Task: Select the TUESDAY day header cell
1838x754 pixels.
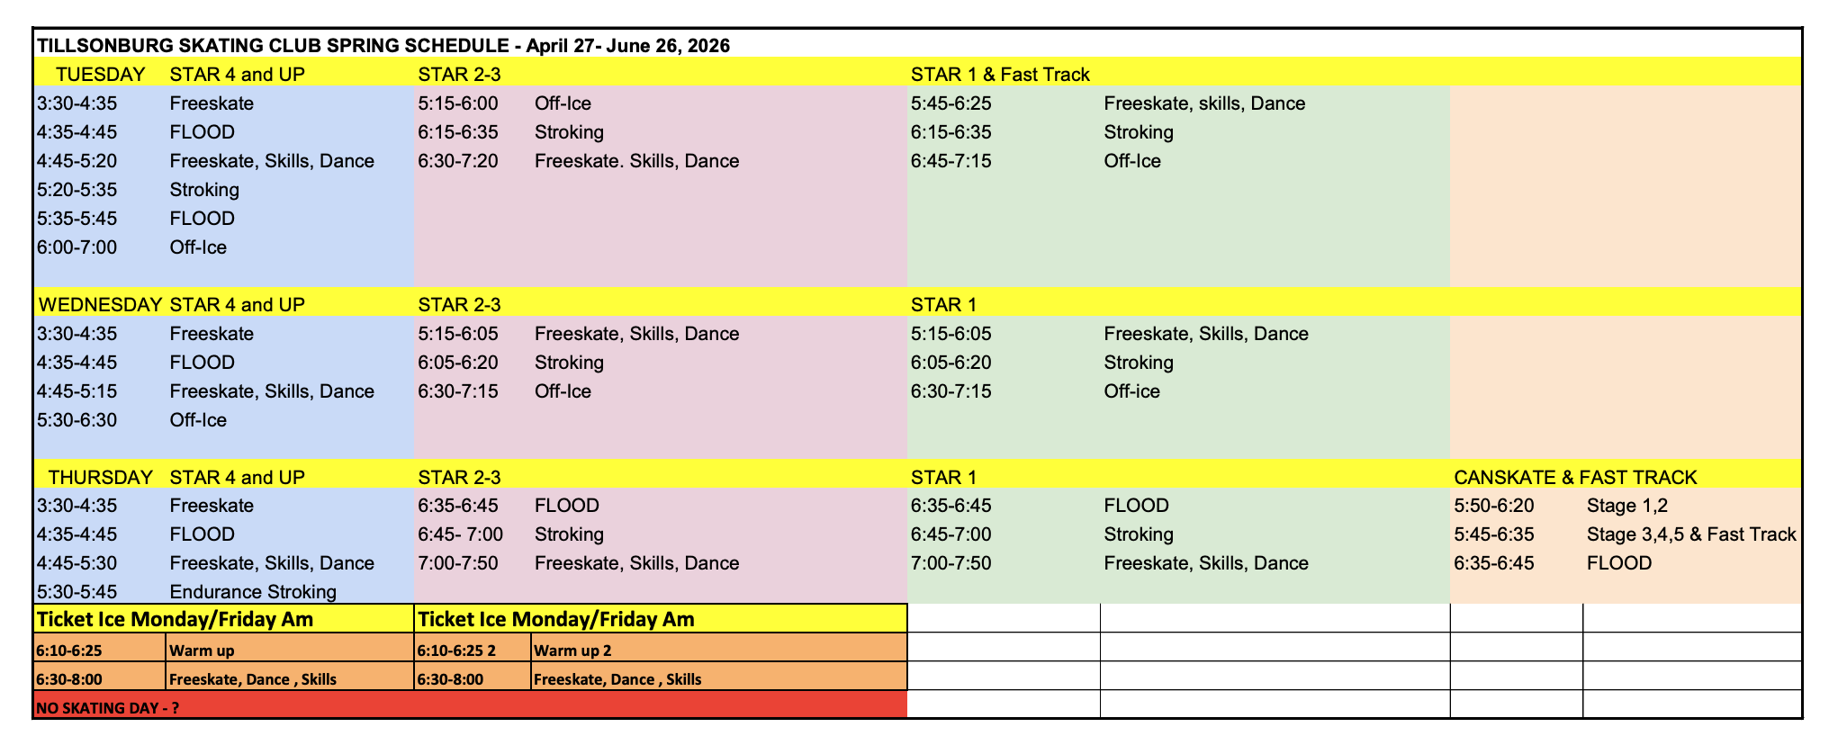Action: coord(99,74)
